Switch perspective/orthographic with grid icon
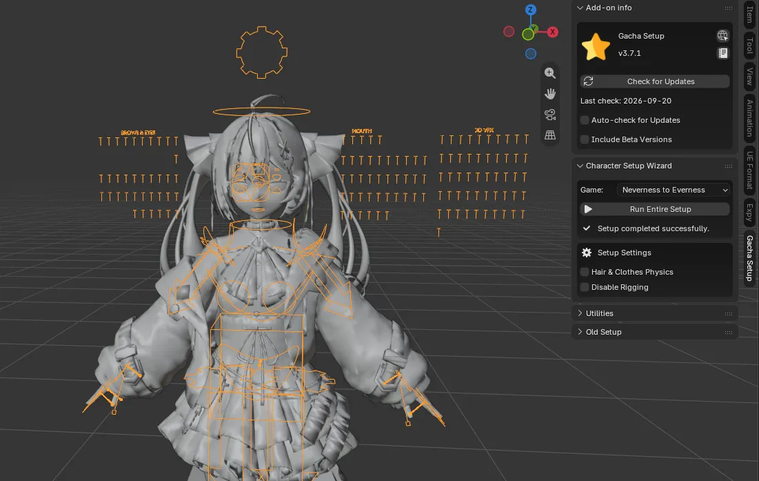 pos(550,135)
